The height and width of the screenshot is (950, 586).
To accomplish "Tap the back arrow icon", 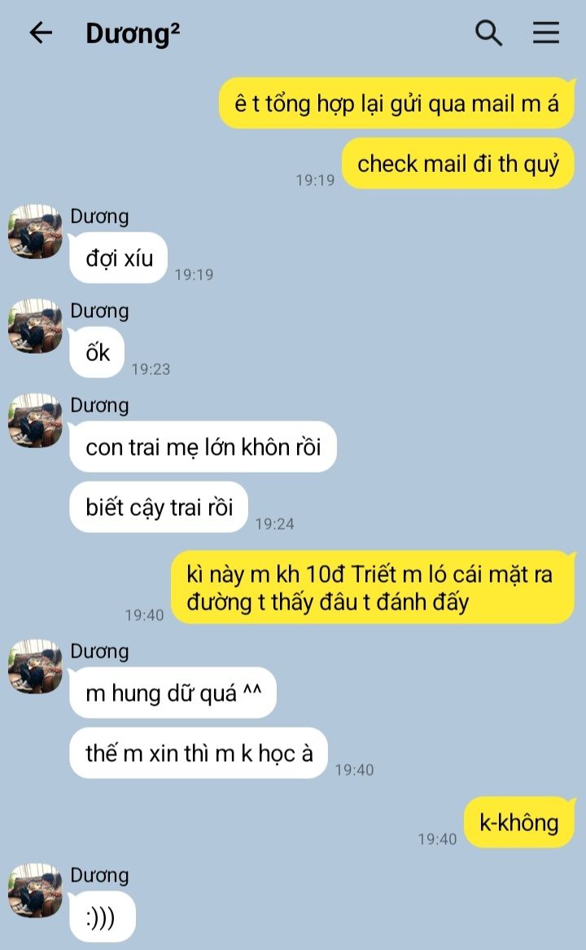I will coord(42,33).
